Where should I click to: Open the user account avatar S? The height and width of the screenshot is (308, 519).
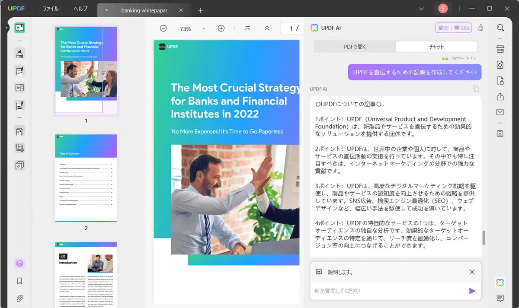point(443,9)
